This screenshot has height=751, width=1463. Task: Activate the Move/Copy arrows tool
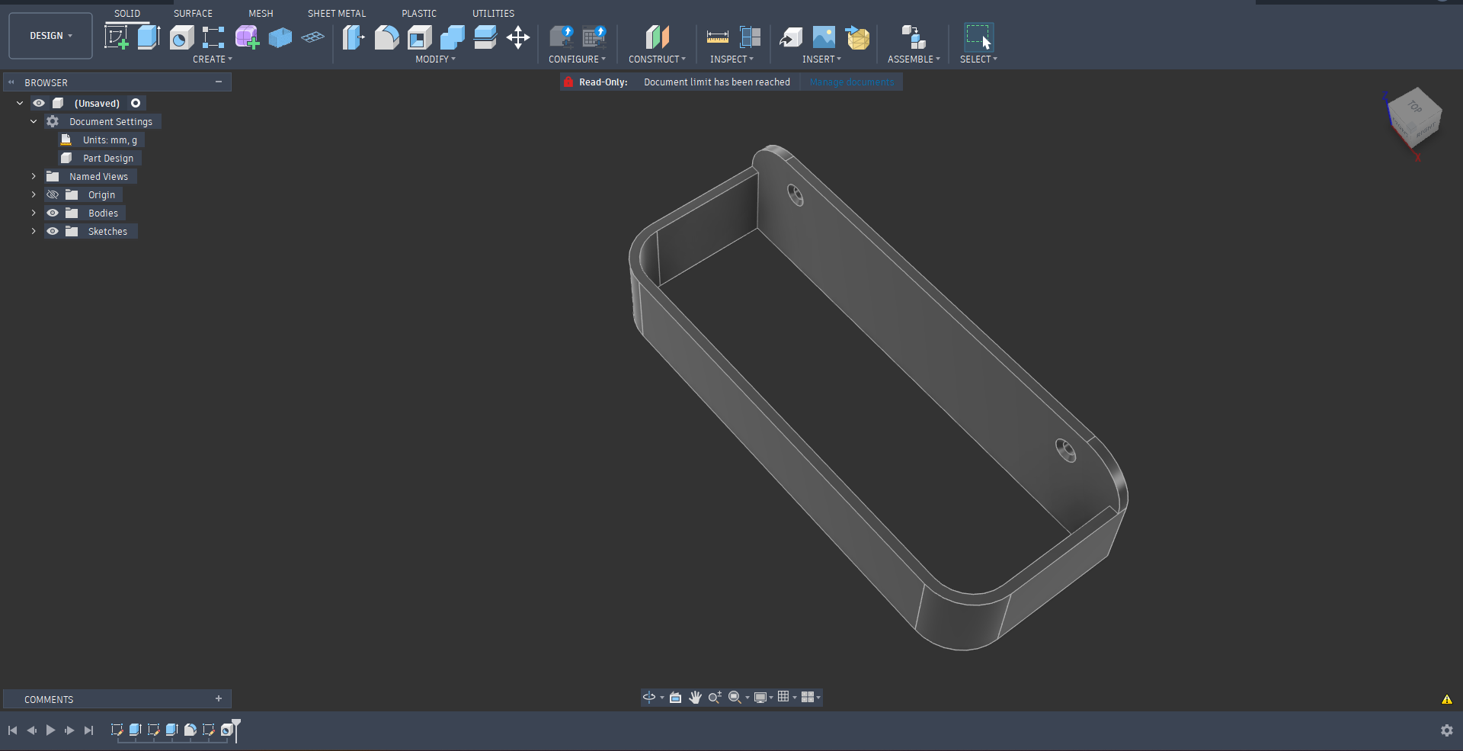[518, 37]
